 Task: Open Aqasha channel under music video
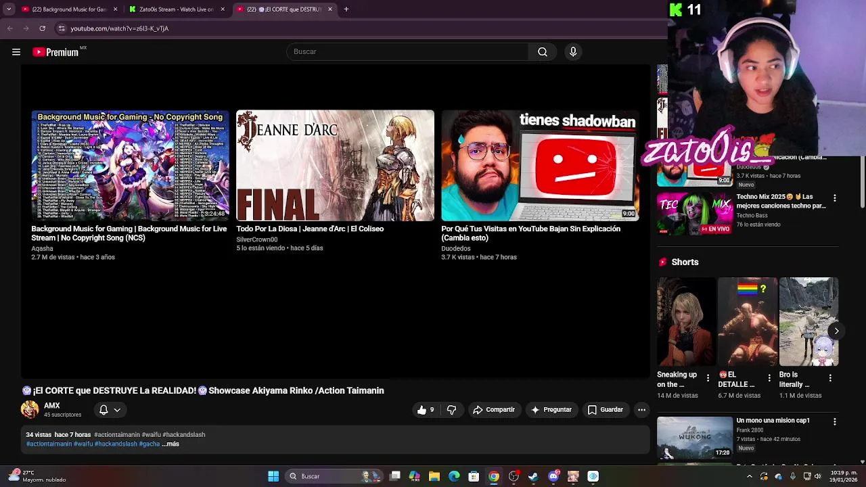[x=42, y=248]
